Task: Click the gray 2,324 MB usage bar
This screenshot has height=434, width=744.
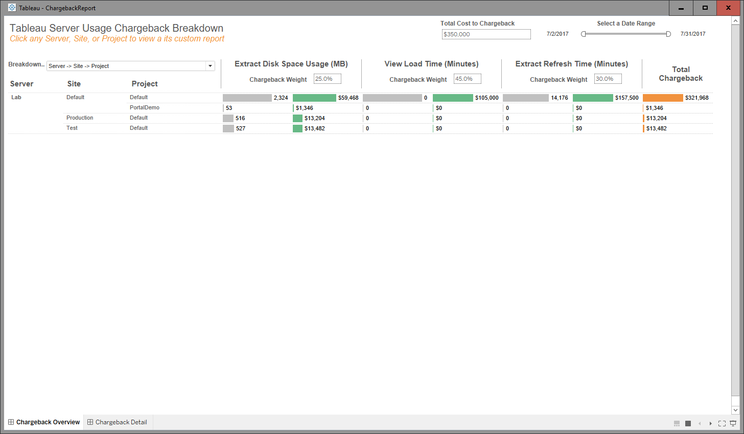Action: click(247, 98)
